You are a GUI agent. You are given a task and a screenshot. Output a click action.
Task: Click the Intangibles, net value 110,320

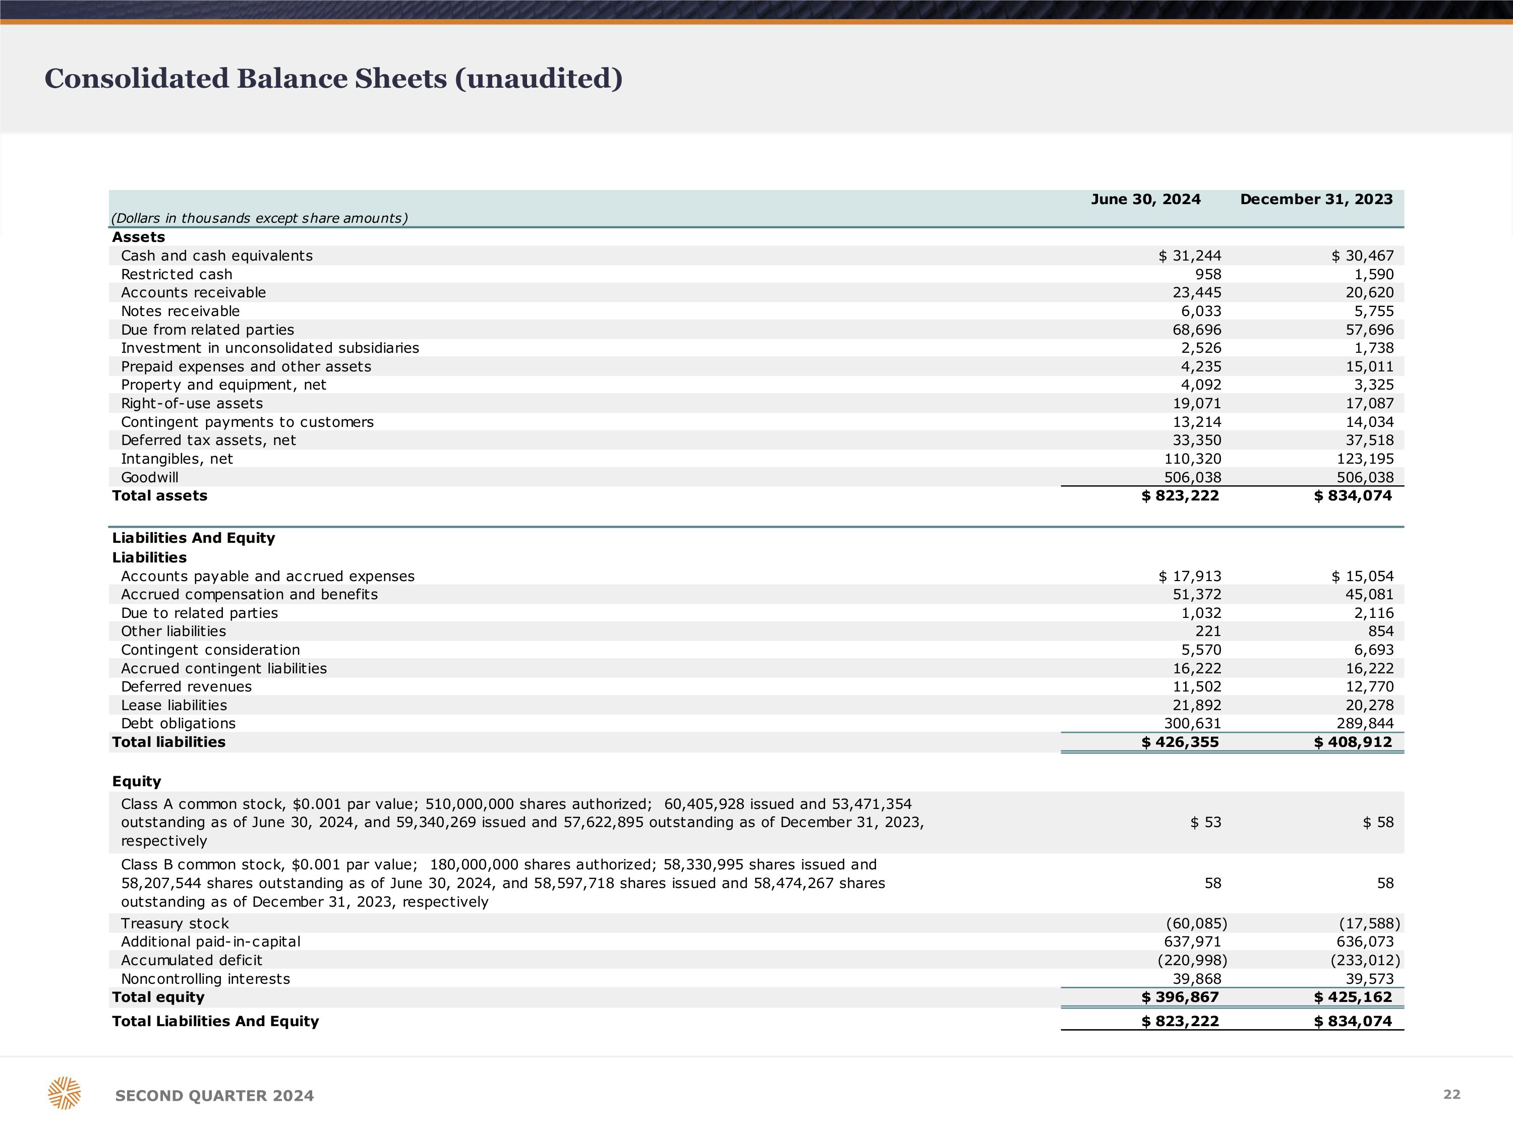click(x=1192, y=459)
